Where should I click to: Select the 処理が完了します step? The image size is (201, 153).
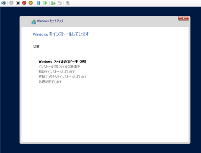pyautogui.click(x=50, y=82)
